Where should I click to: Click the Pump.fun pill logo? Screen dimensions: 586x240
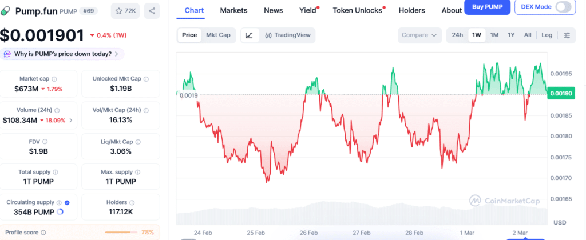[6, 11]
